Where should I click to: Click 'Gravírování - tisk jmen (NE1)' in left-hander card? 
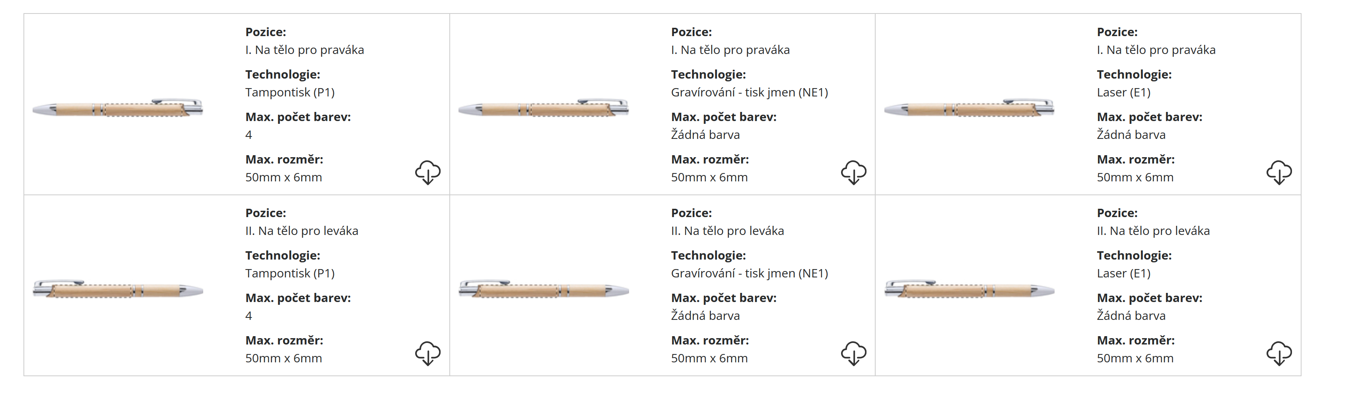tap(749, 273)
